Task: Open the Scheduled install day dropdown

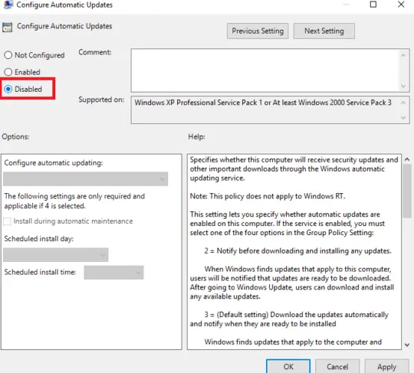Action: [x=56, y=254]
